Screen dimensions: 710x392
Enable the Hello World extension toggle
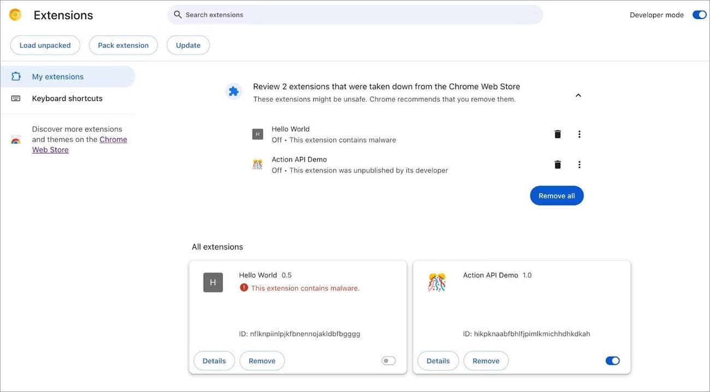click(x=388, y=360)
